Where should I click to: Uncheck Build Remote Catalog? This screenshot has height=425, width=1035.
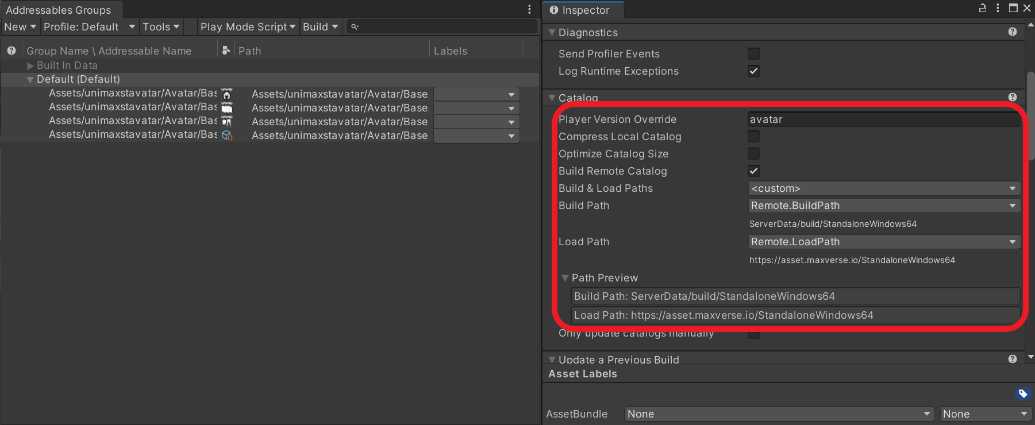(x=753, y=171)
